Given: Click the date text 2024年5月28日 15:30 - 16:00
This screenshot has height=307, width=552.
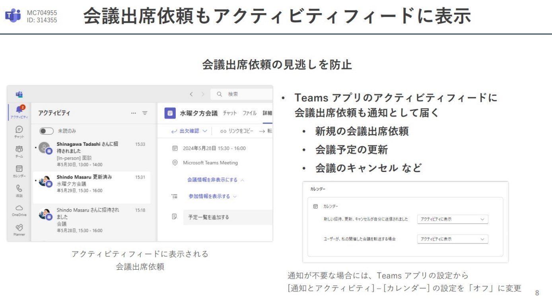Looking at the screenshot, I should (x=214, y=148).
